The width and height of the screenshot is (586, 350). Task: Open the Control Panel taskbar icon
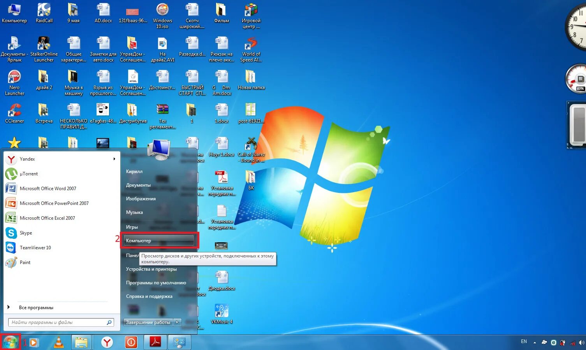click(x=179, y=342)
